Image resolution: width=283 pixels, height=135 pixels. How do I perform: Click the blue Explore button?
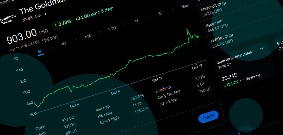coord(209,117)
